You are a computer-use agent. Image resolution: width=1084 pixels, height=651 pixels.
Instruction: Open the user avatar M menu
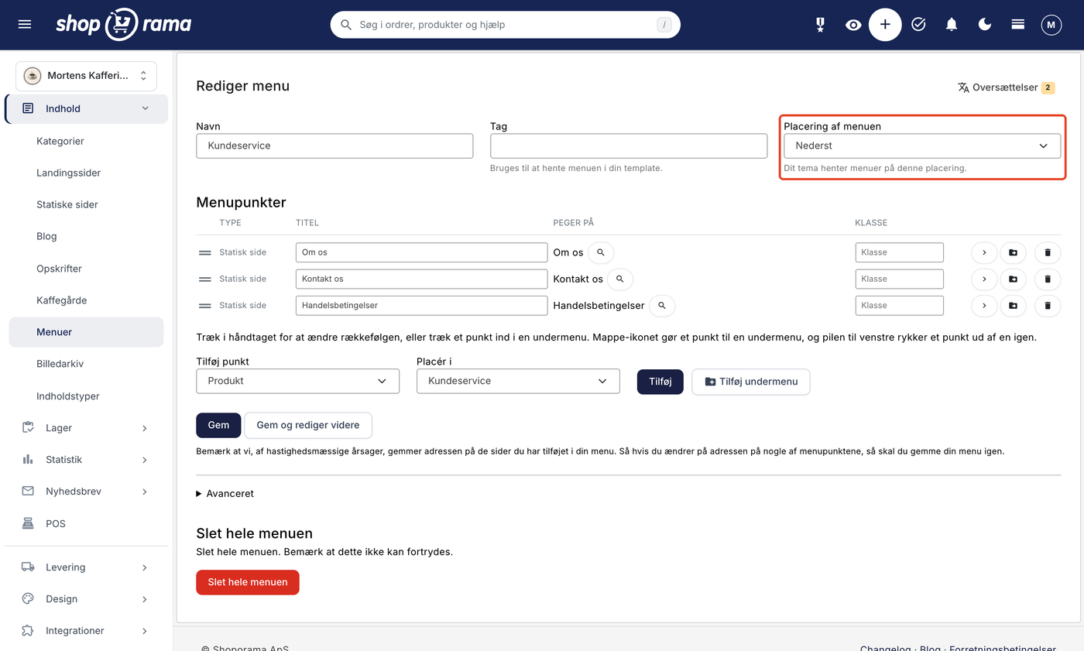1051,25
